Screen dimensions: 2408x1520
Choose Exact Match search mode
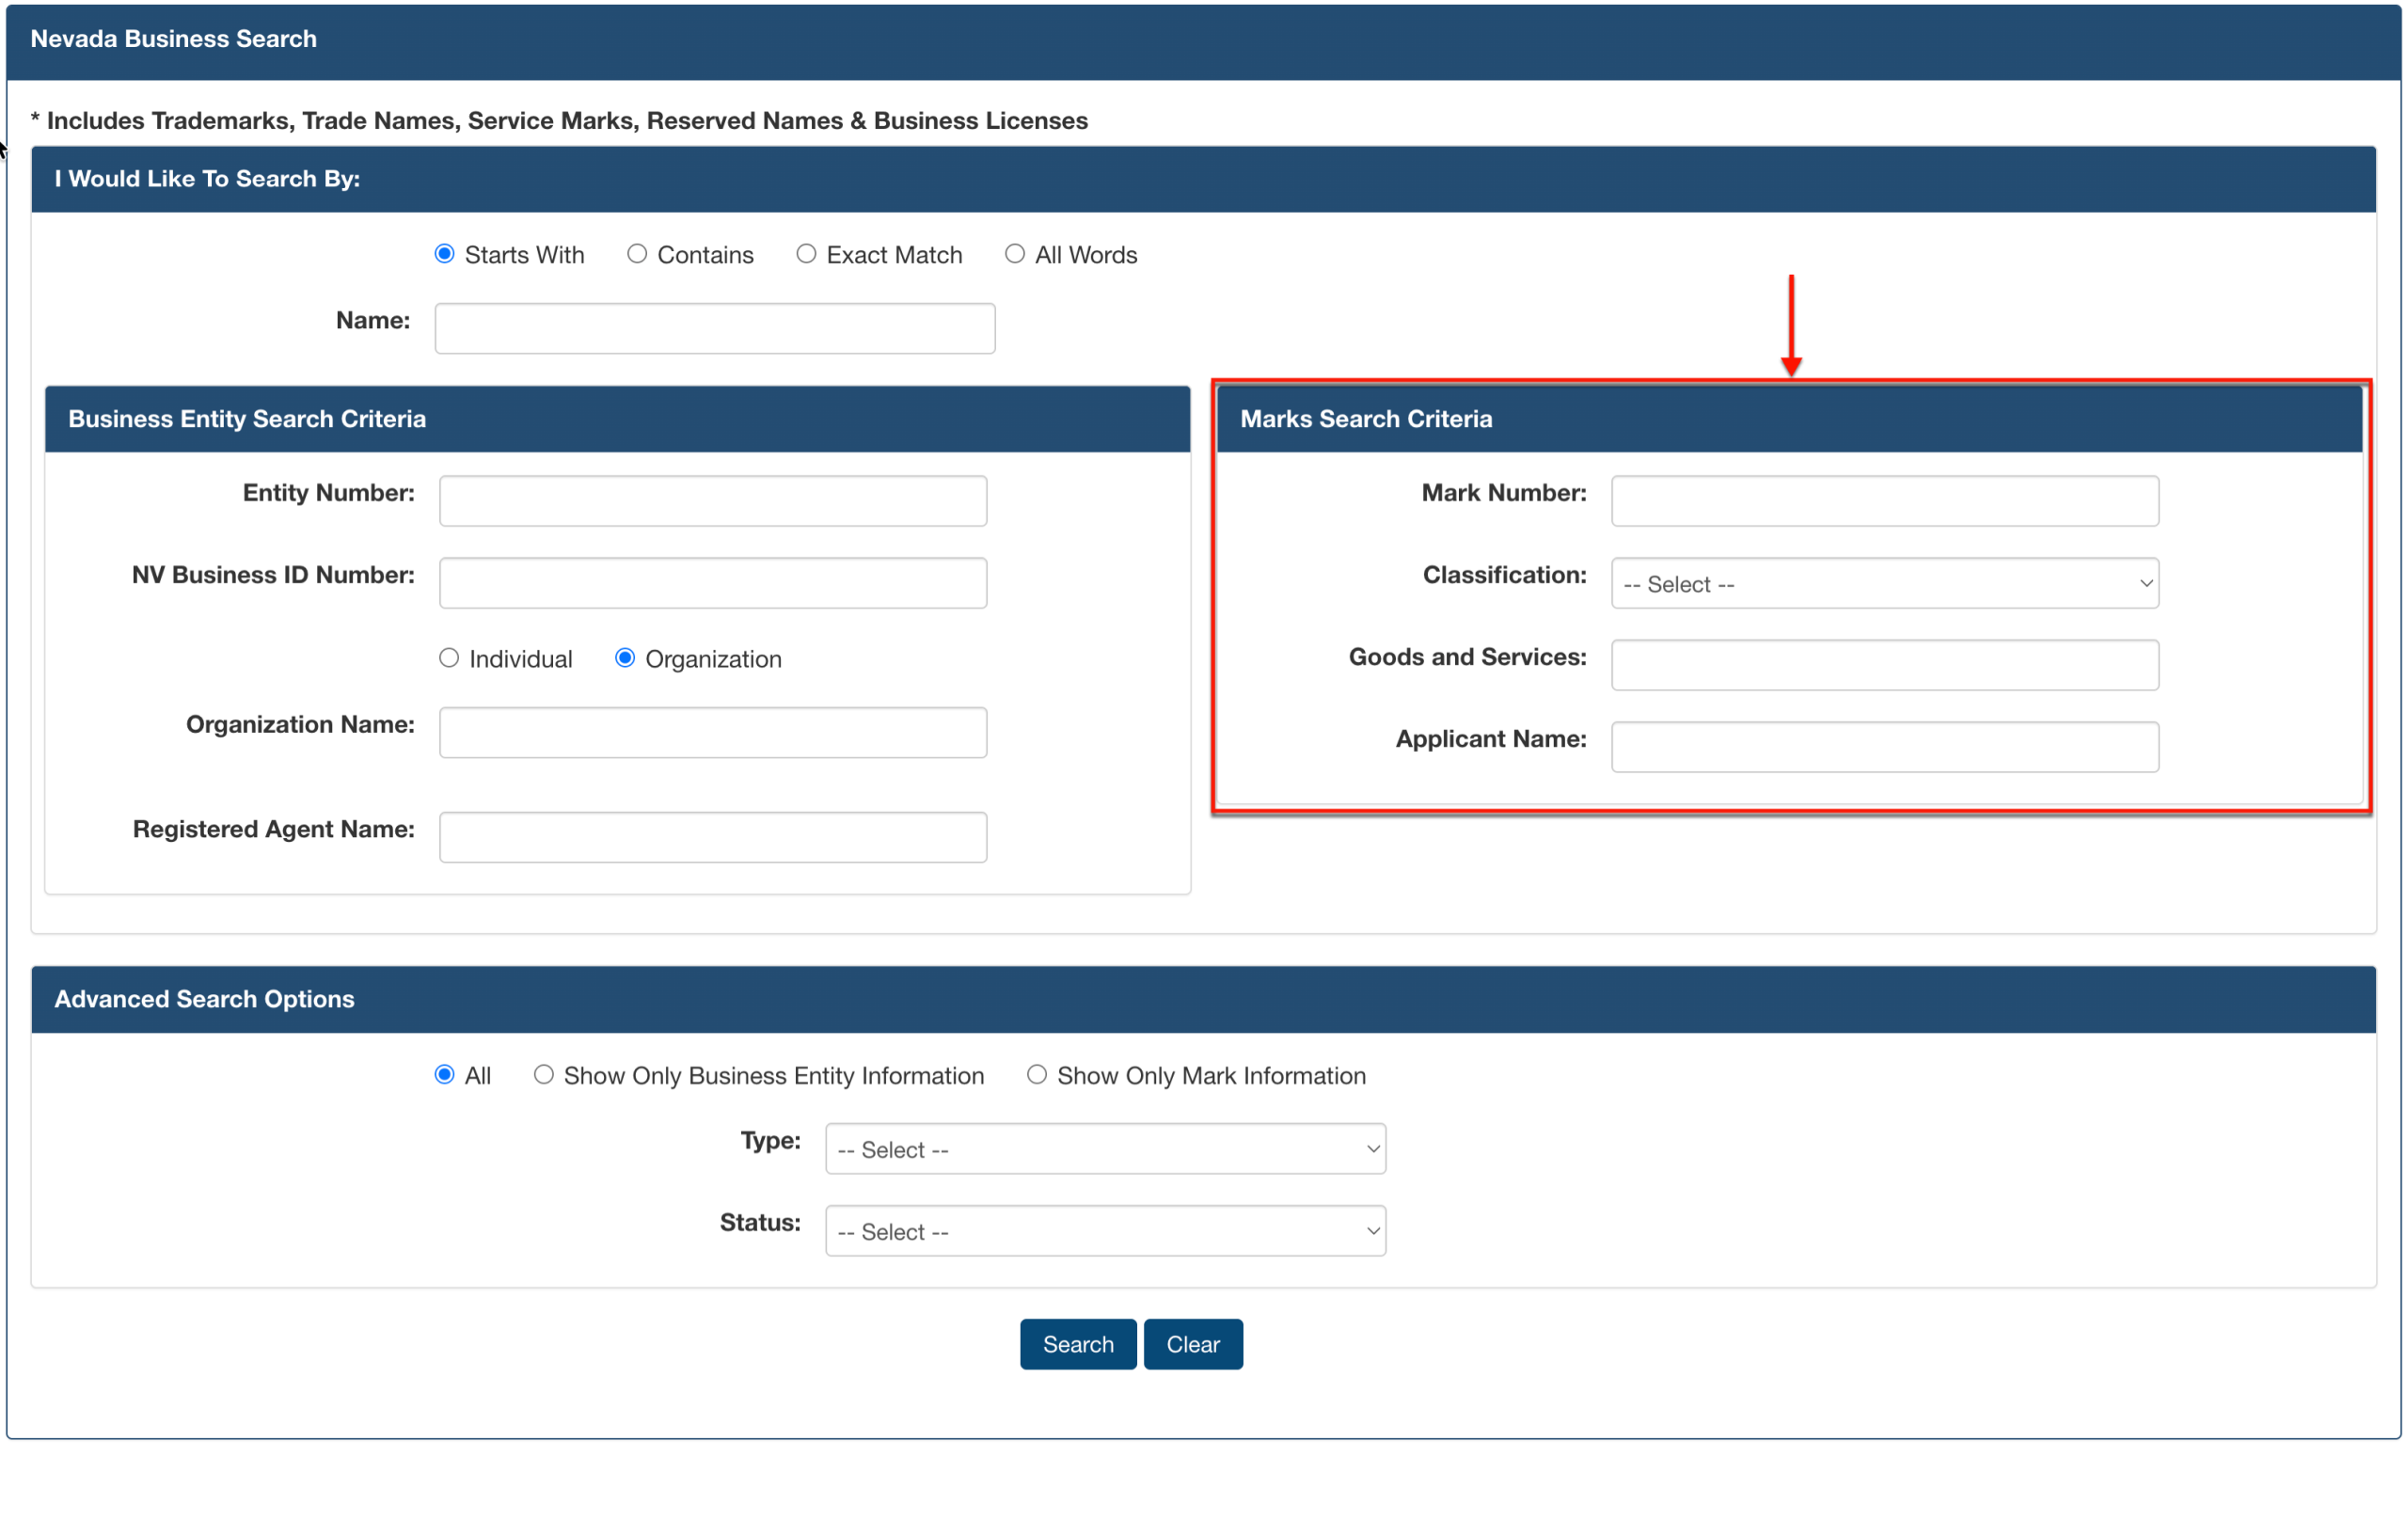click(x=806, y=254)
